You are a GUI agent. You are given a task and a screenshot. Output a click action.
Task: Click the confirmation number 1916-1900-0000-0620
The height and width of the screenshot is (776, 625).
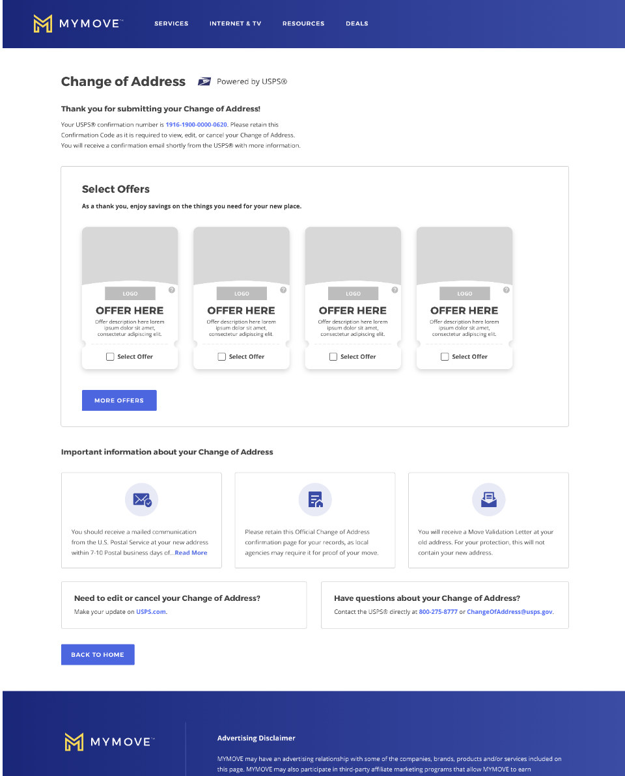196,125
